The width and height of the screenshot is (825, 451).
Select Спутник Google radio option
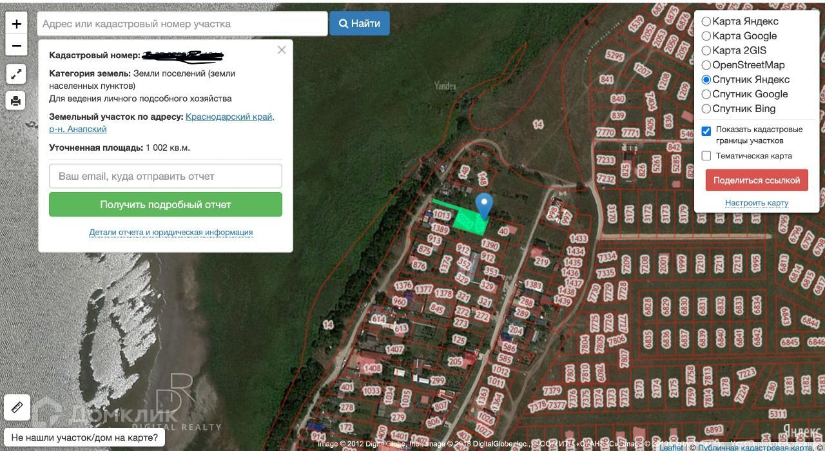706,94
